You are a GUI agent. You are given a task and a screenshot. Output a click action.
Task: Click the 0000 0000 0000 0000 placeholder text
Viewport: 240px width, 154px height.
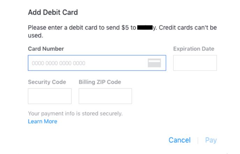click(59, 64)
